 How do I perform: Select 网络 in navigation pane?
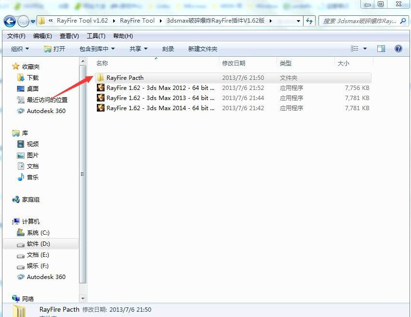(x=28, y=299)
